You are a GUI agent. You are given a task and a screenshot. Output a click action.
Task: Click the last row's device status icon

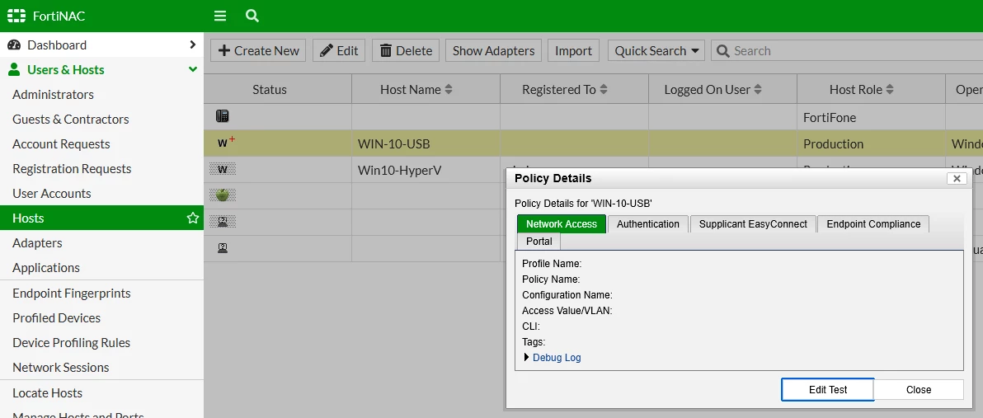[222, 248]
